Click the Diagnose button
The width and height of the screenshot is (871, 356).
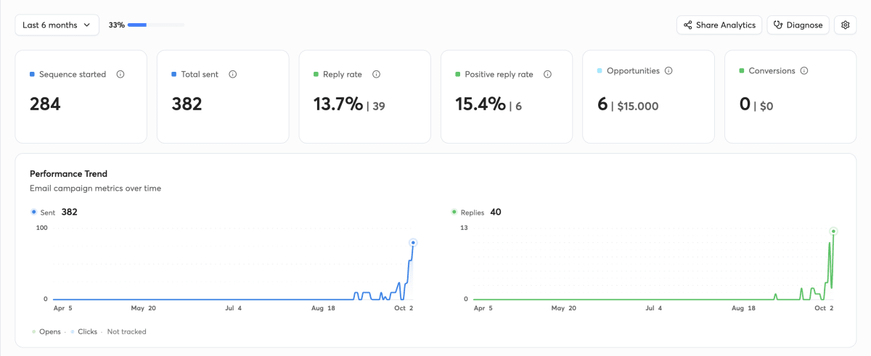pyautogui.click(x=798, y=25)
